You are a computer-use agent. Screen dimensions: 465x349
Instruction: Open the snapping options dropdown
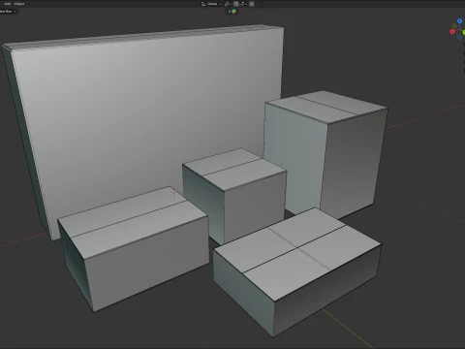click(243, 4)
